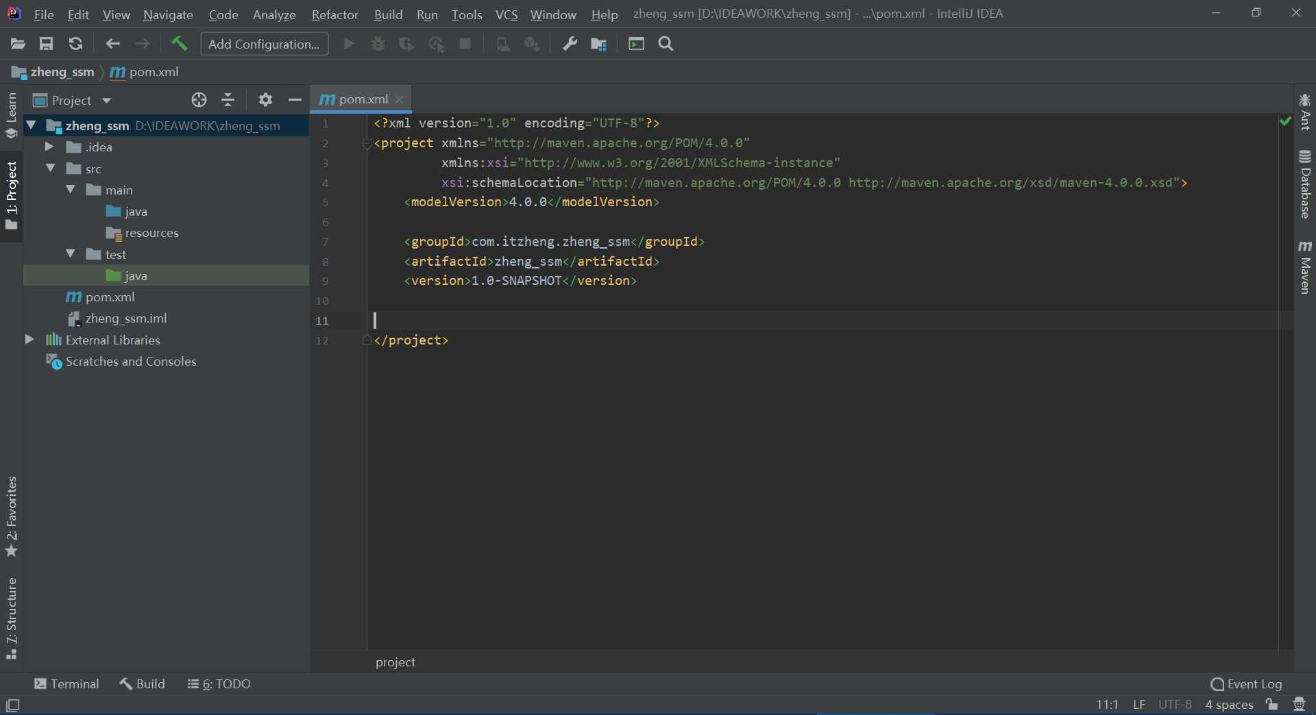Open Project Structure folder icon
The image size is (1316, 715).
click(x=598, y=44)
